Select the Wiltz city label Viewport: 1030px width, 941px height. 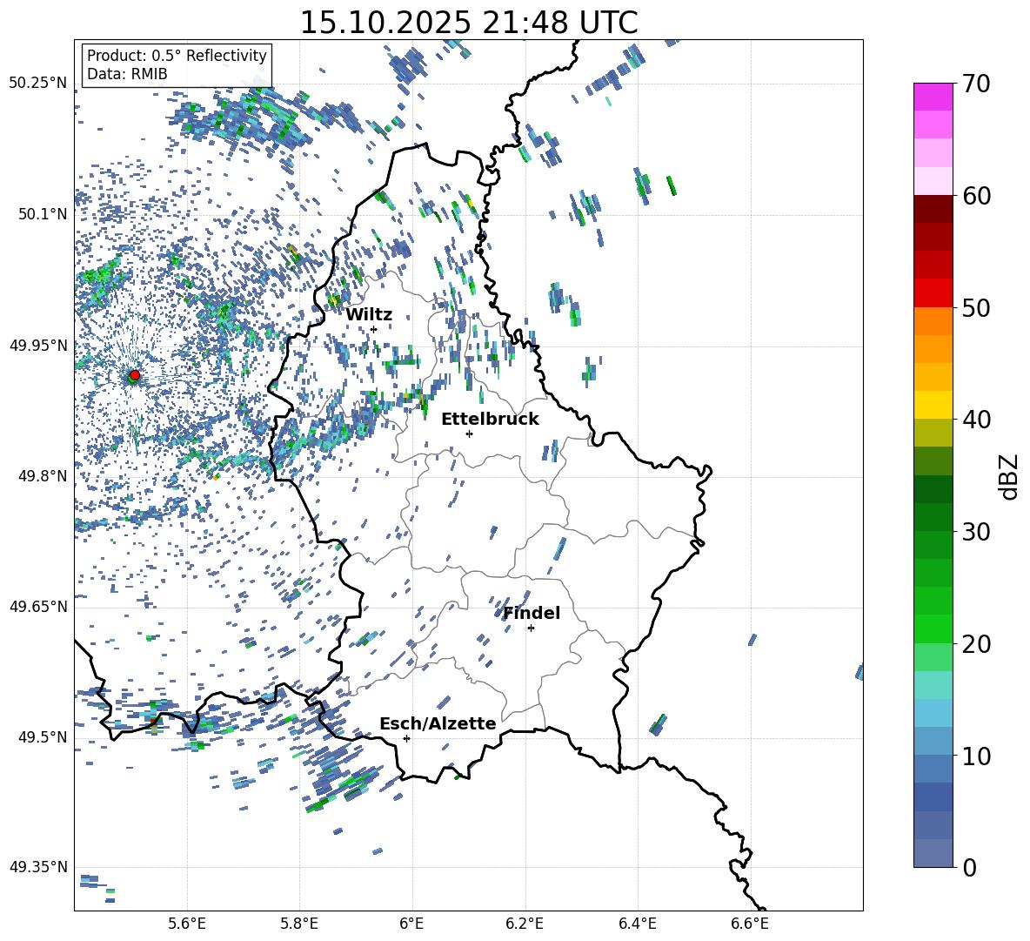369,315
